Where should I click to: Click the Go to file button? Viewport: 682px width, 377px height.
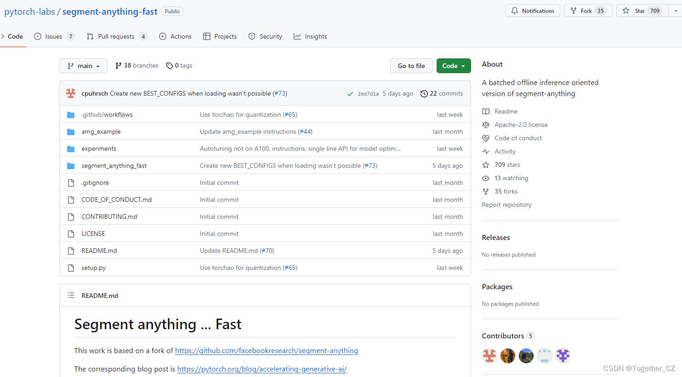pyautogui.click(x=411, y=66)
